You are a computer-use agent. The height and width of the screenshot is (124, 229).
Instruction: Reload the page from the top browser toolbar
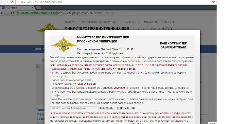tap(12, 2)
